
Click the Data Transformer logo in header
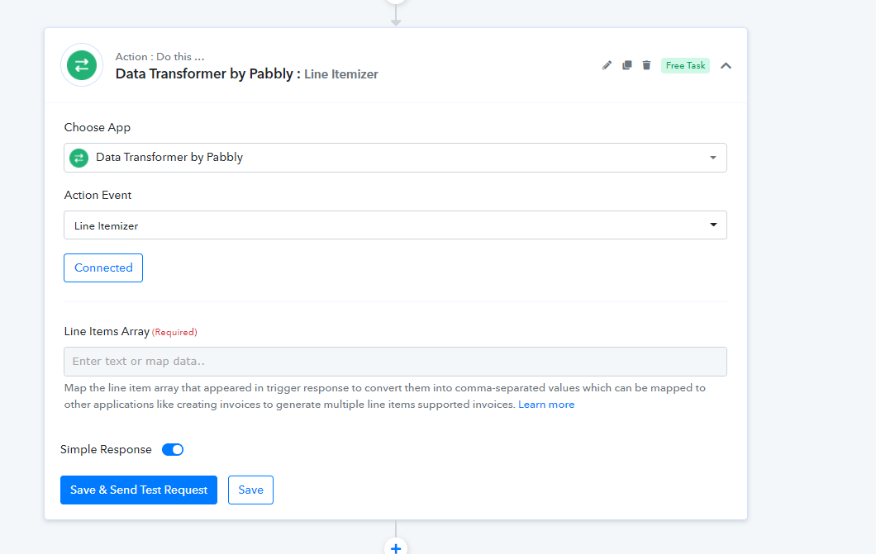[82, 65]
